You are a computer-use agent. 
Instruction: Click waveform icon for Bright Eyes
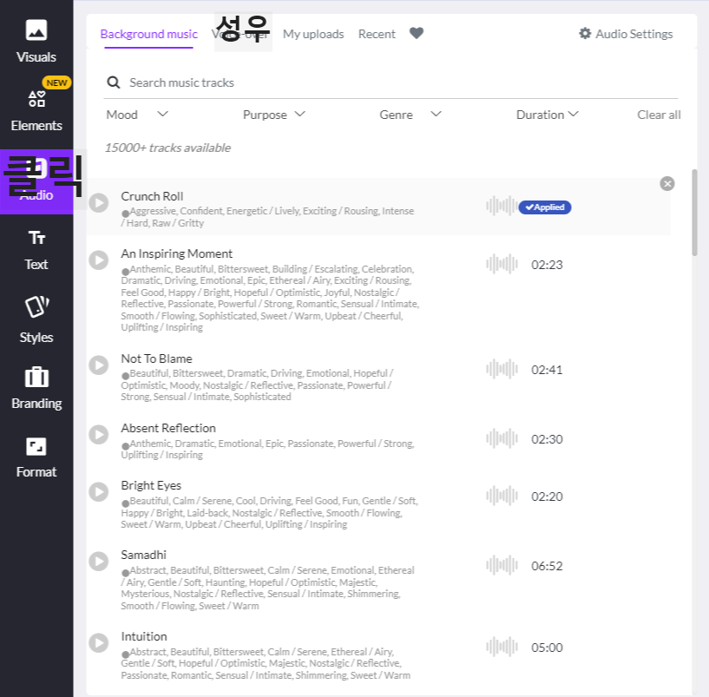point(502,496)
